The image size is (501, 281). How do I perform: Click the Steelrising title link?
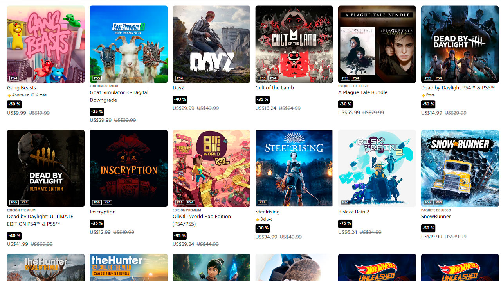(x=268, y=212)
